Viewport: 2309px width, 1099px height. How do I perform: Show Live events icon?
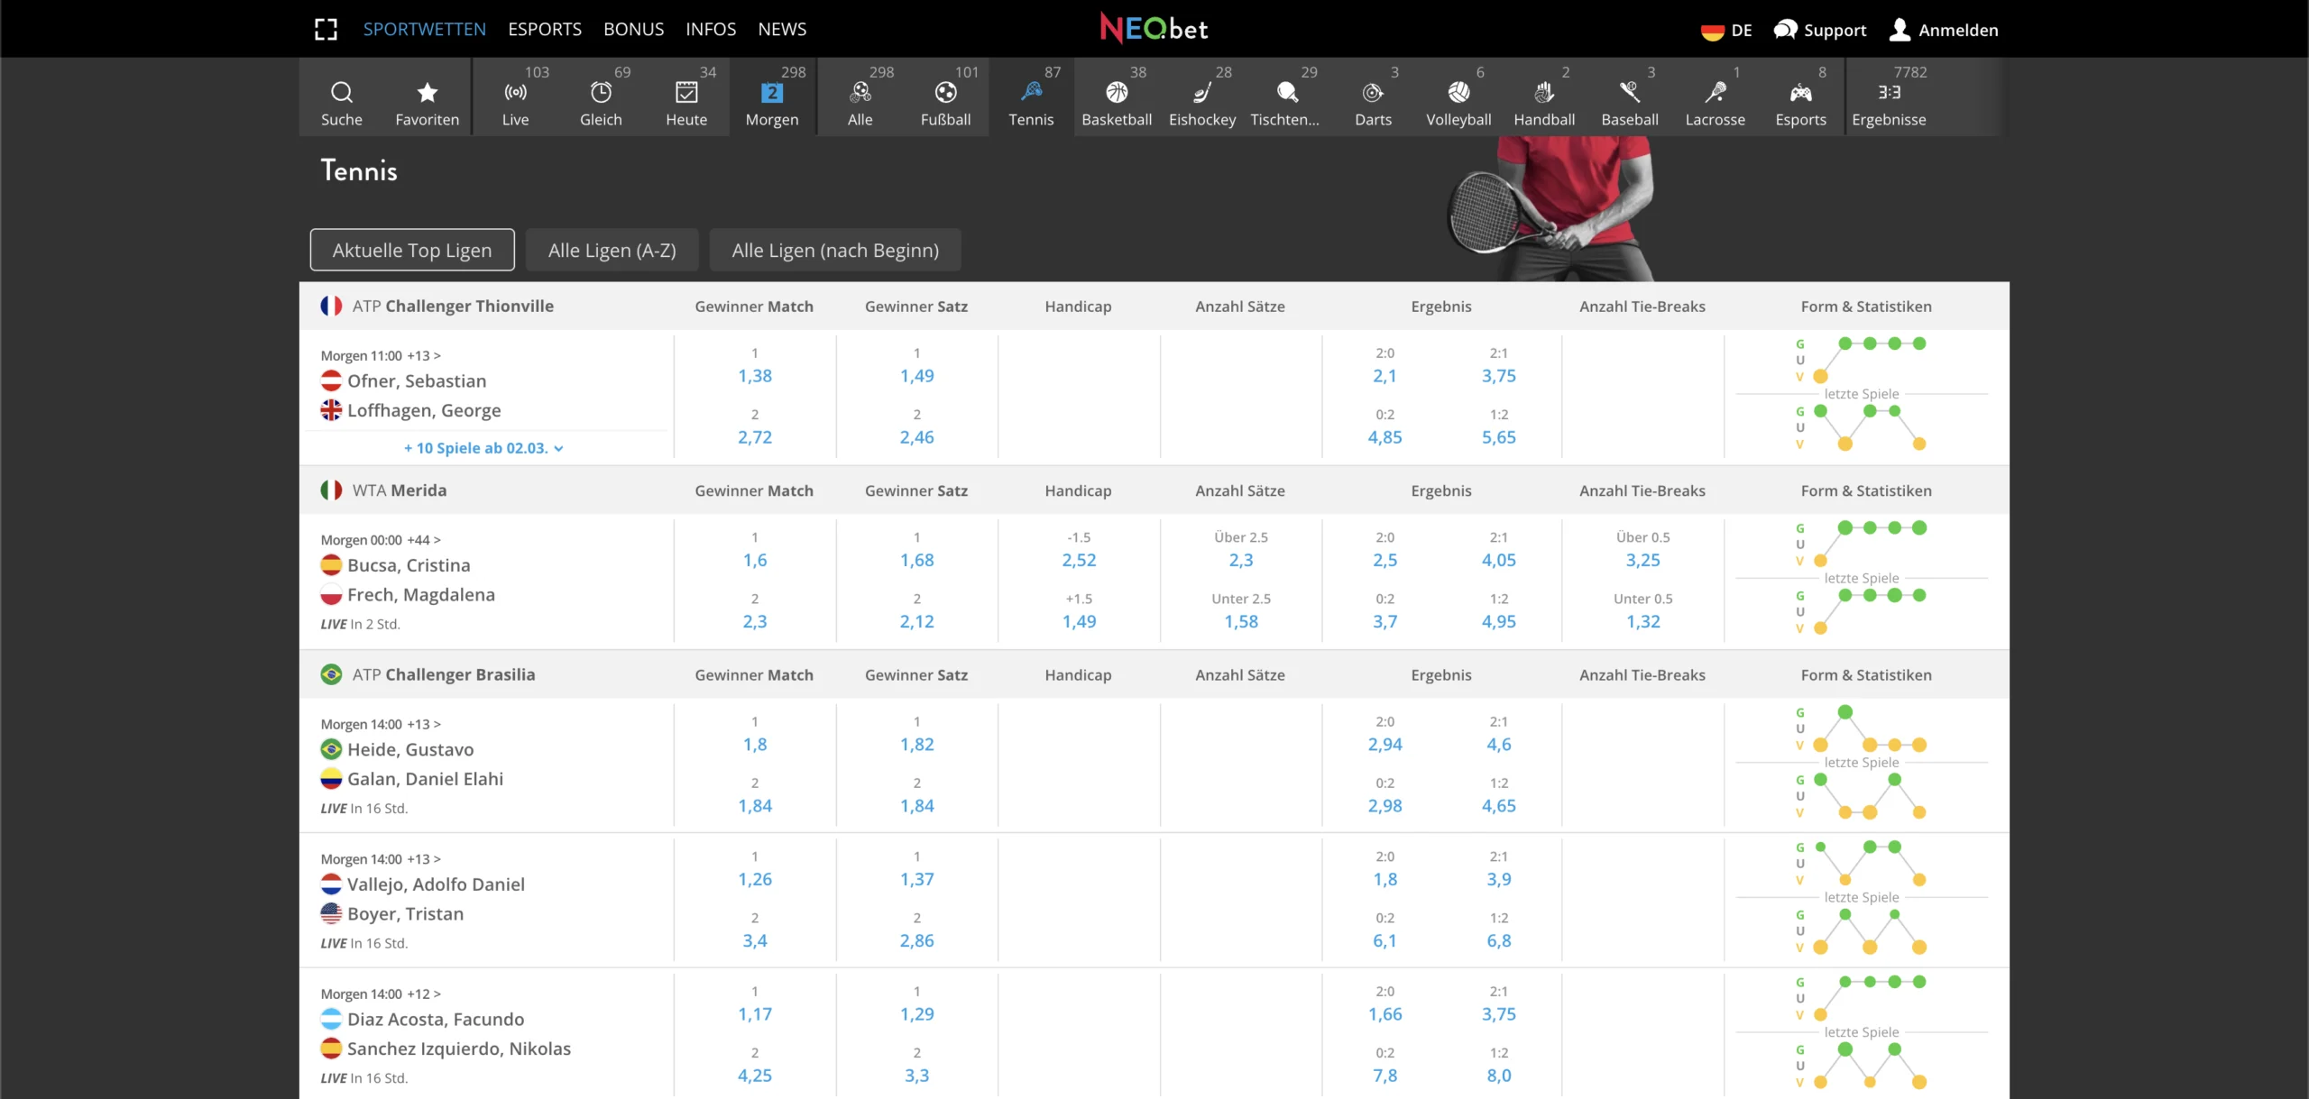coord(515,93)
